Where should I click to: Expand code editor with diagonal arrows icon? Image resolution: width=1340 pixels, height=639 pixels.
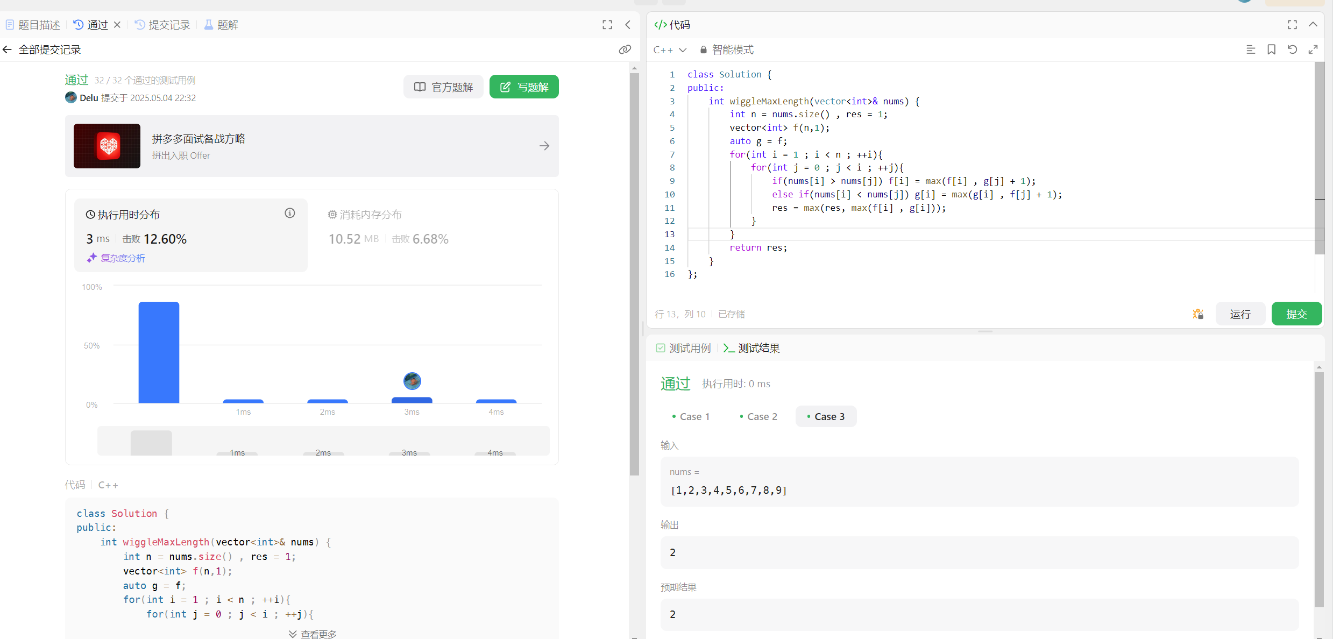1313,49
